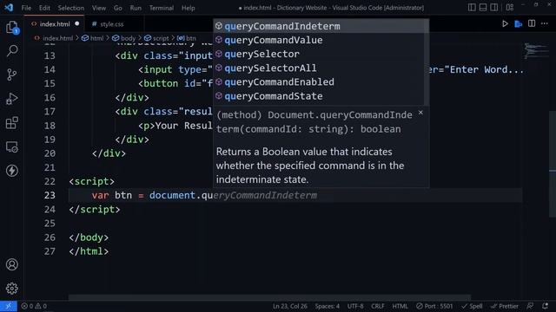556x312 pixels.
Task: Open the editor More Actions ellipsis
Action: [545, 23]
